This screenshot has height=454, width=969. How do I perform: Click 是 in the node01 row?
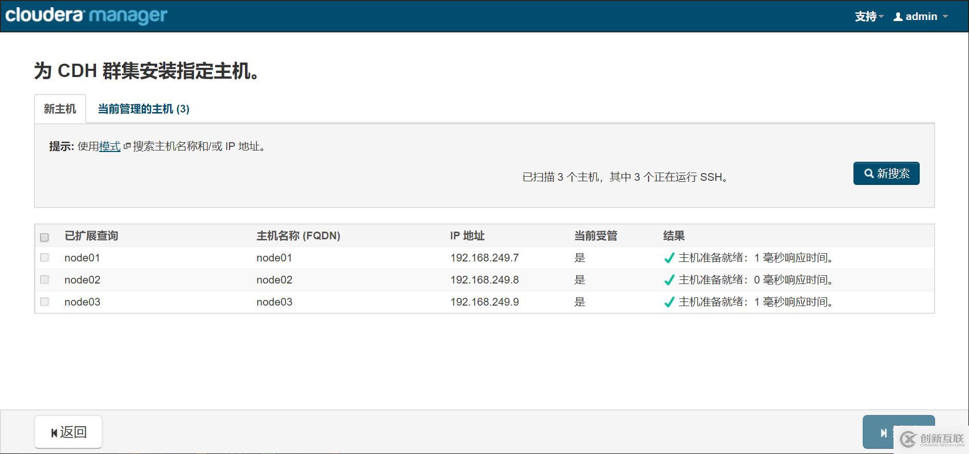tap(580, 258)
